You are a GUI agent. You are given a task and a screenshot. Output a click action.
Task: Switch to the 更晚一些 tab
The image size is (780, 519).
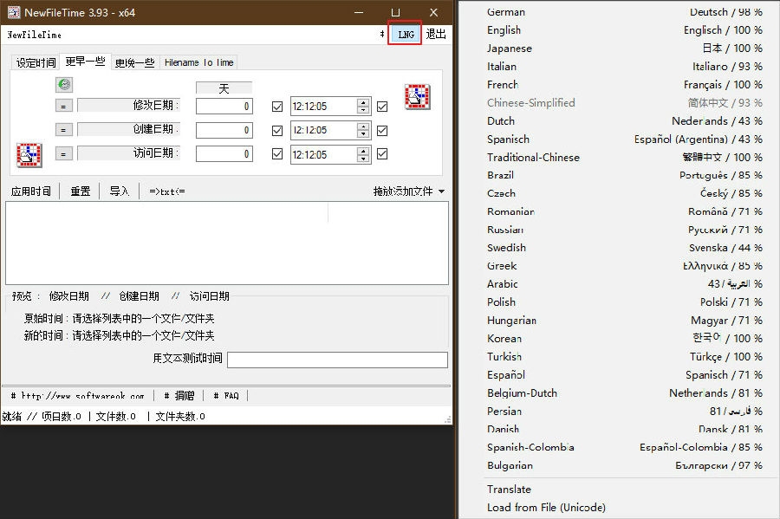(x=135, y=62)
